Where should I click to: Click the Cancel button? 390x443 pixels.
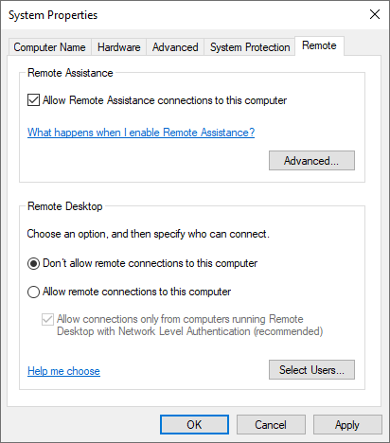(271, 425)
